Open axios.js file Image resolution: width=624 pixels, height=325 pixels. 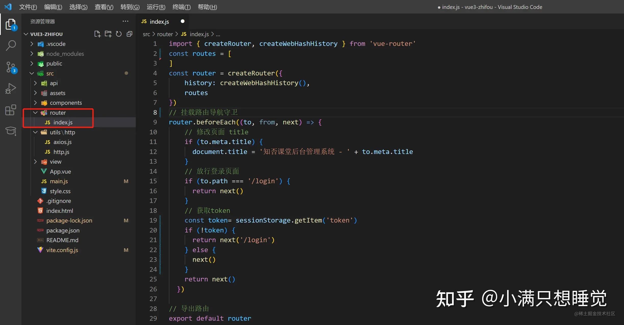[79, 142]
